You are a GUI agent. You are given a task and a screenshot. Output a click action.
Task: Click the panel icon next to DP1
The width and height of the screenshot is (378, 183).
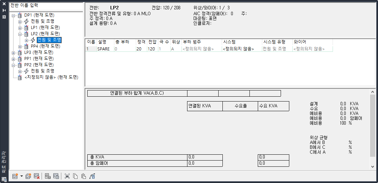tap(20, 15)
